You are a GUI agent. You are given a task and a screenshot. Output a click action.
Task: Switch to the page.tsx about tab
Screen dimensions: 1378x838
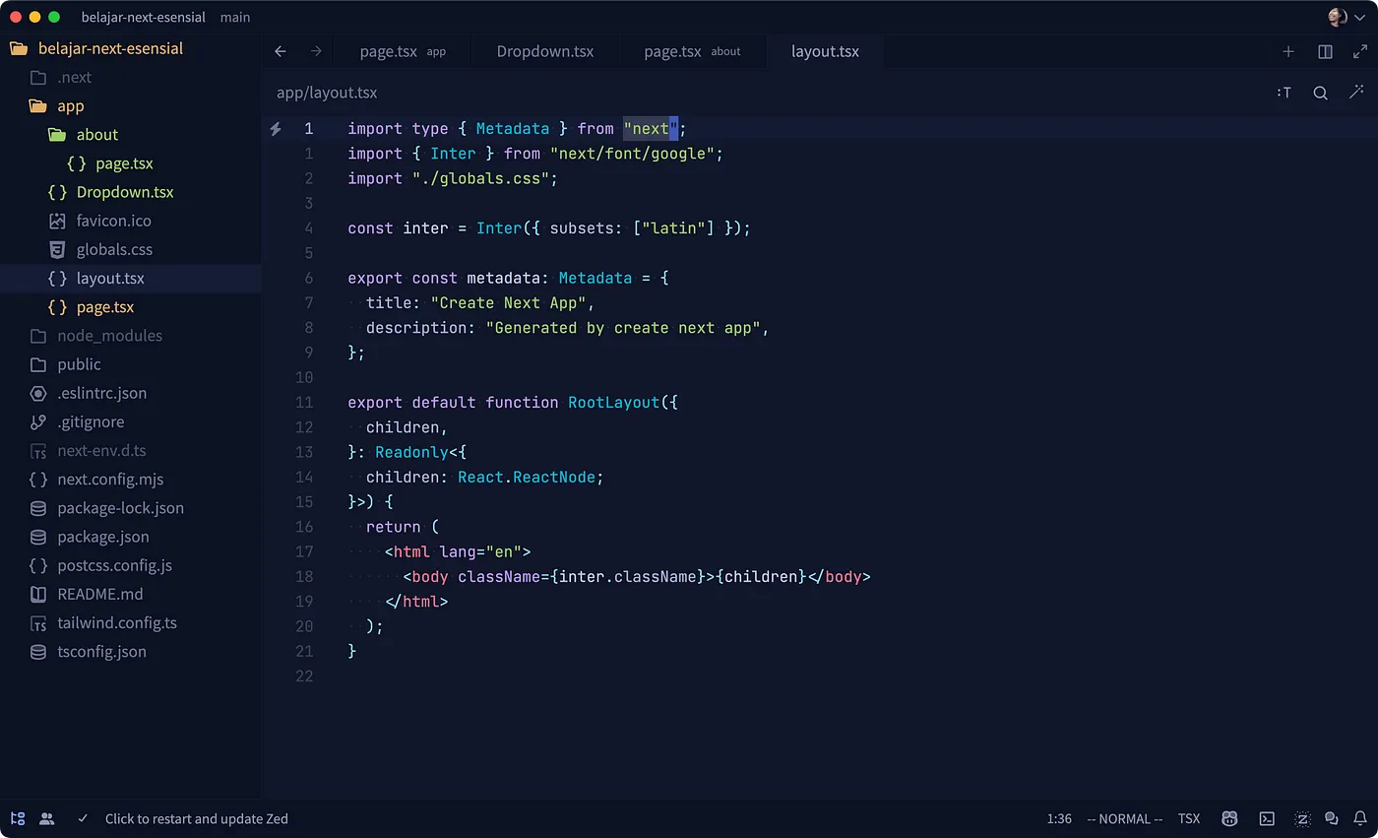coord(691,51)
